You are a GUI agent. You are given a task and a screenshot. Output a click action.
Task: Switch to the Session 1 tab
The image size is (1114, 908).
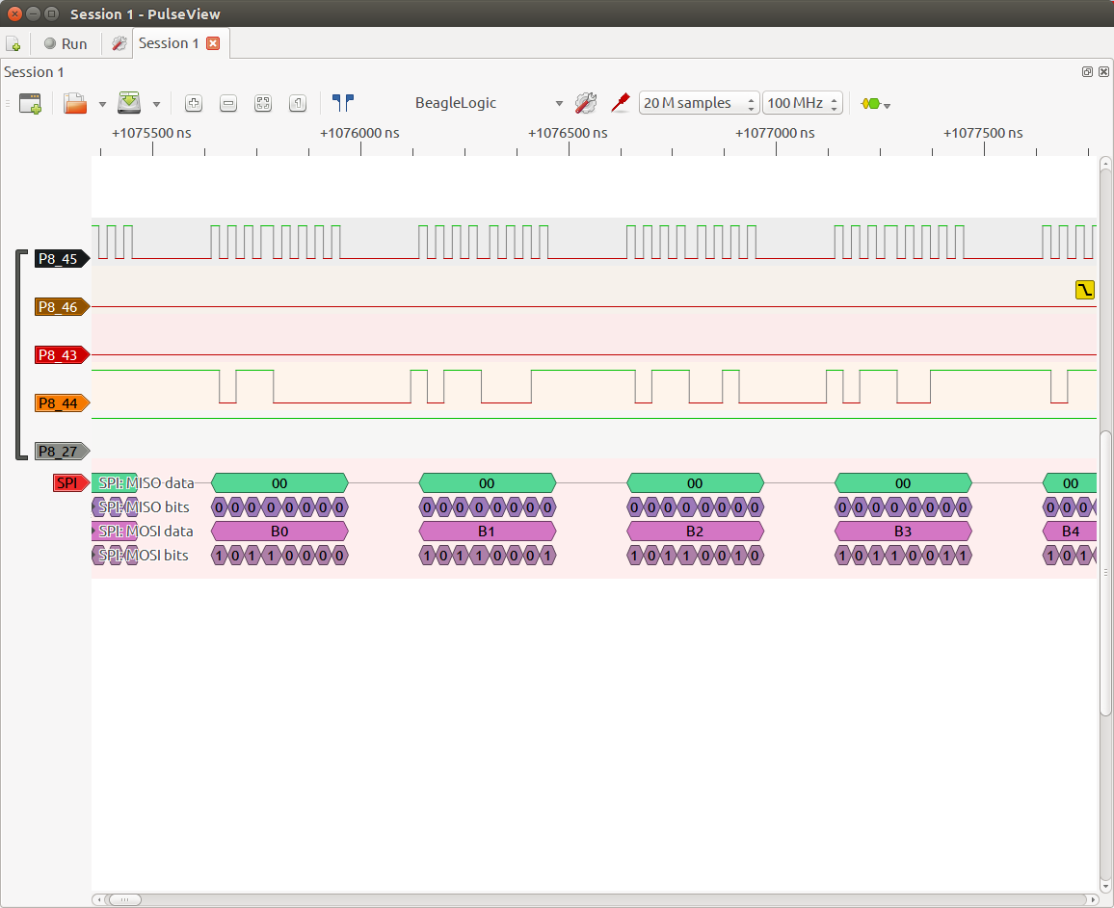[x=169, y=43]
